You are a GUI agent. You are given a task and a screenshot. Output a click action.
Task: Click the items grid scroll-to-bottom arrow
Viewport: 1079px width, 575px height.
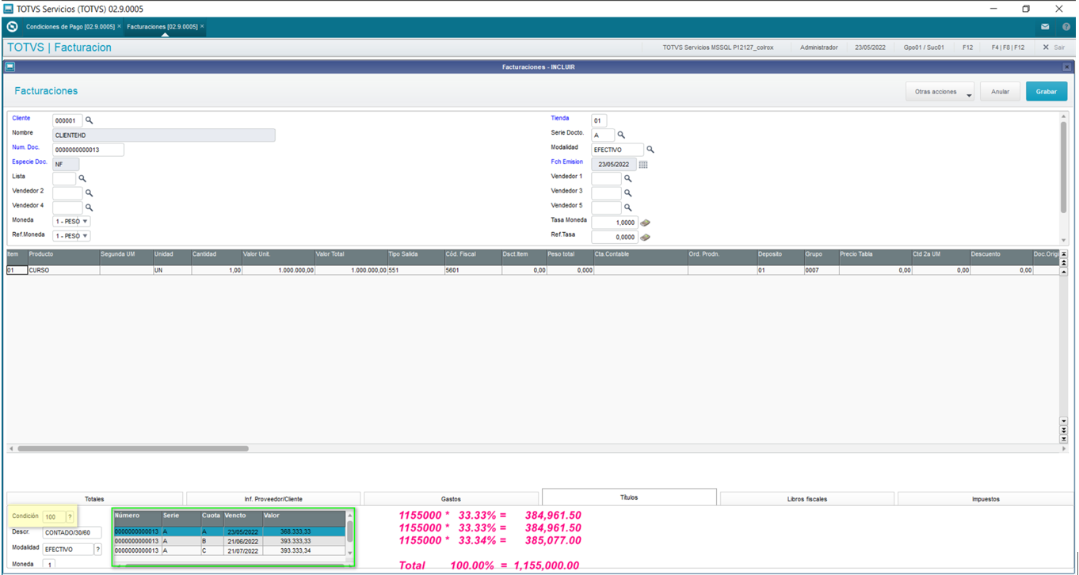[x=1064, y=438]
